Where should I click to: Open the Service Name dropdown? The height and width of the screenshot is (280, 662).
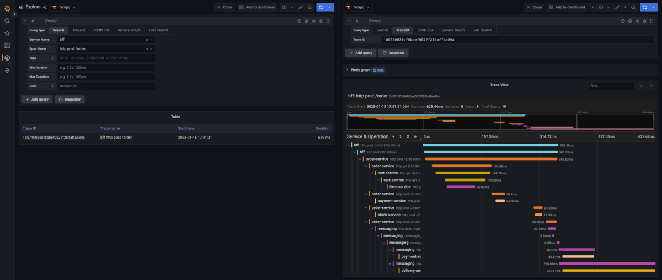point(152,40)
